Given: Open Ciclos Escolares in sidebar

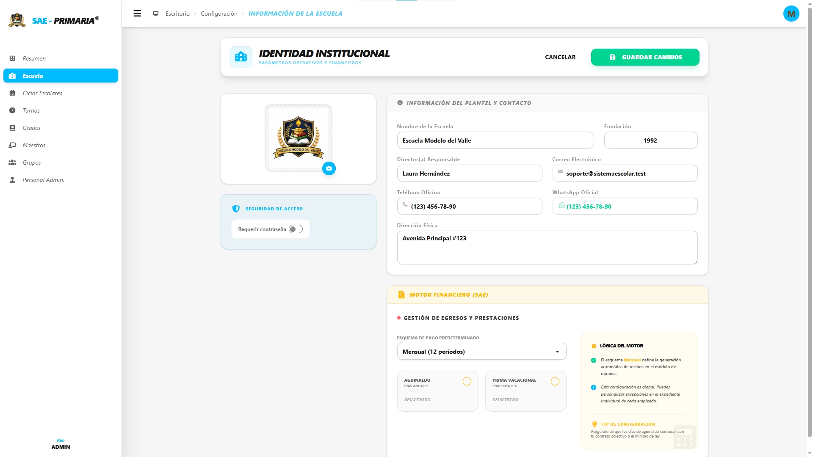Looking at the screenshot, I should pyautogui.click(x=42, y=93).
